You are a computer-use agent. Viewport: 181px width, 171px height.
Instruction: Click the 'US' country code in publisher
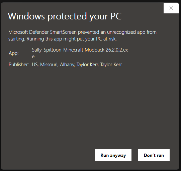point(35,65)
